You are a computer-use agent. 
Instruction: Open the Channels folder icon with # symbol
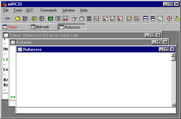34,19
